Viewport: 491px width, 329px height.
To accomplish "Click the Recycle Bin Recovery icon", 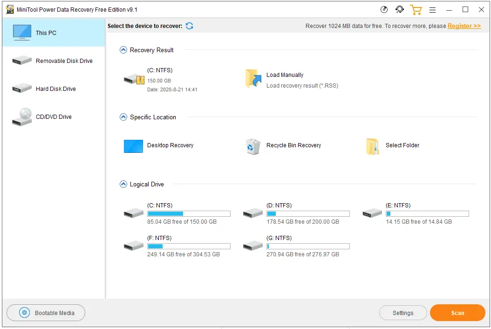I will tap(253, 146).
